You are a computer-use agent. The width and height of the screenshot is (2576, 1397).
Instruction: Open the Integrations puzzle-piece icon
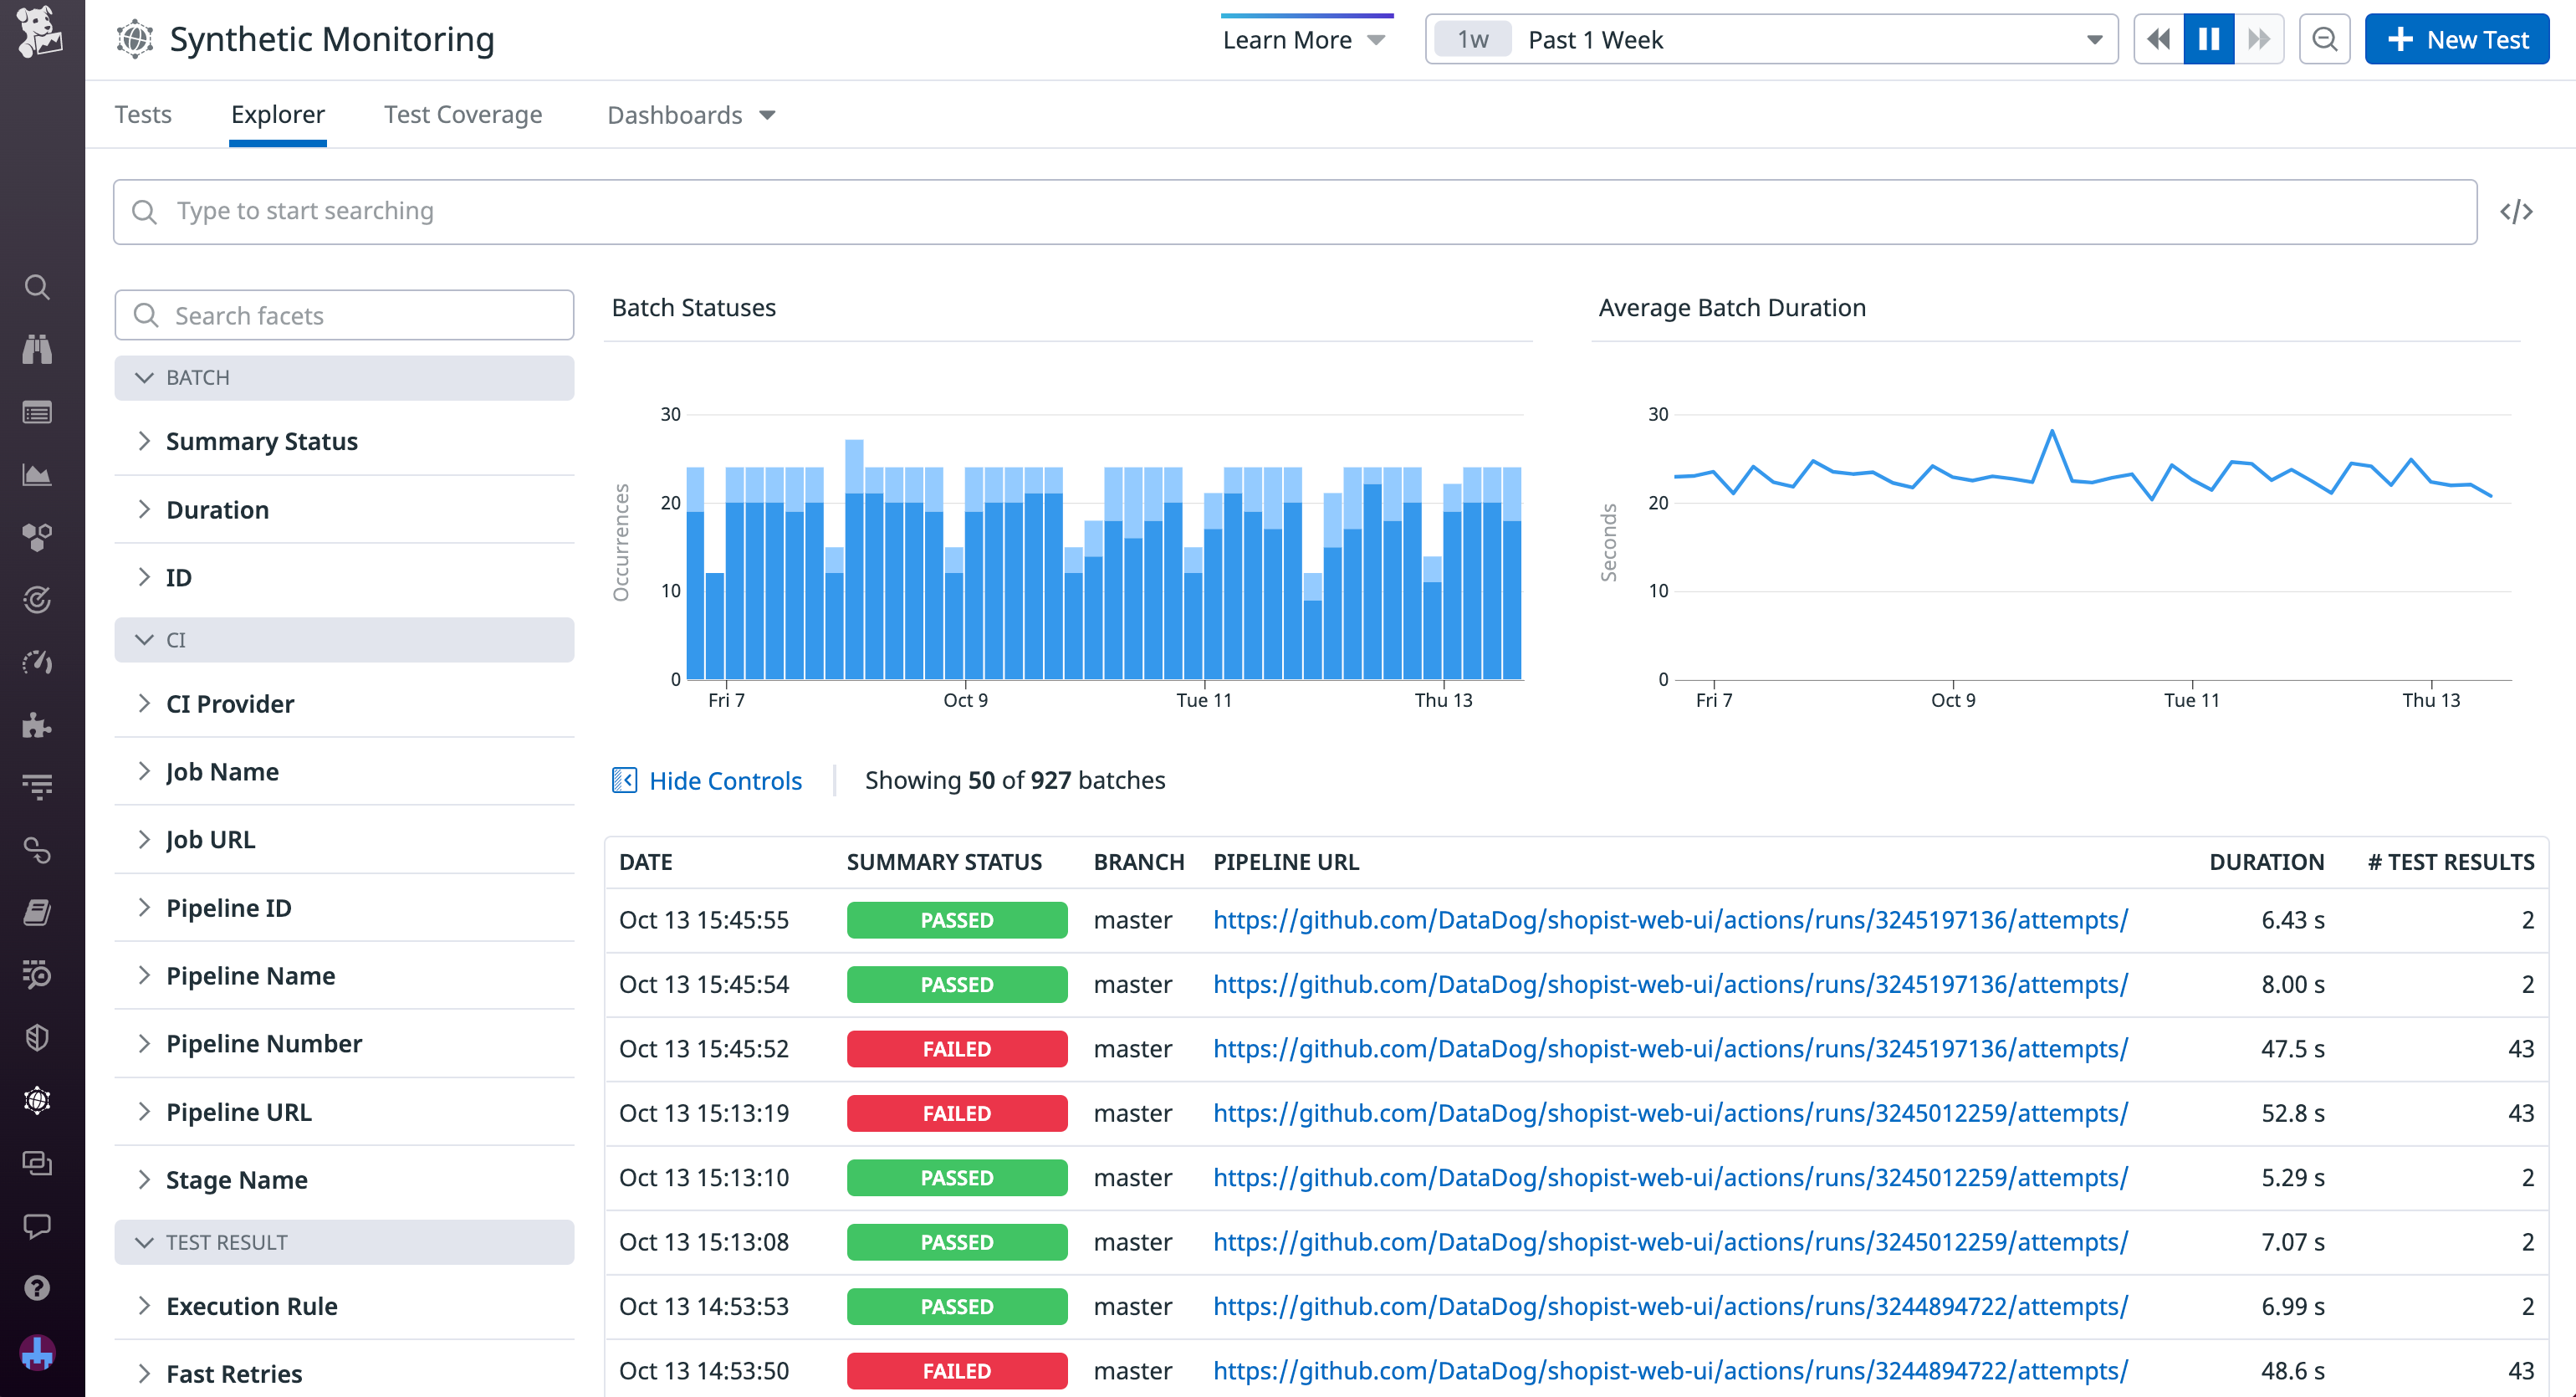(37, 725)
